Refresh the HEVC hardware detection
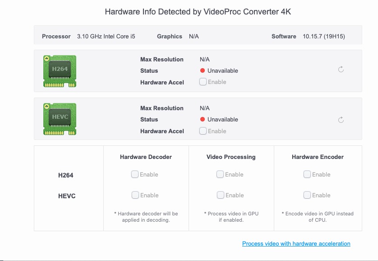 point(341,120)
